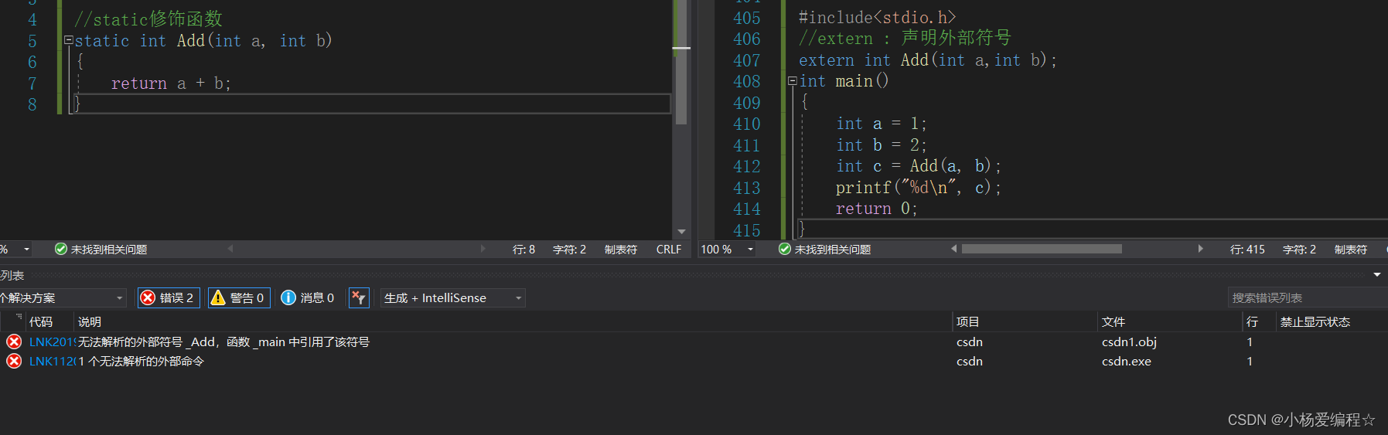This screenshot has height=435, width=1388.
Task: Toggle the errors filter showing 2 errors
Action: click(169, 297)
